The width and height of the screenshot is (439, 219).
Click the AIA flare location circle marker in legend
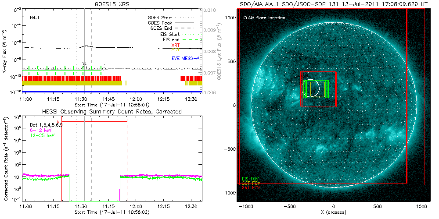(x=245, y=18)
